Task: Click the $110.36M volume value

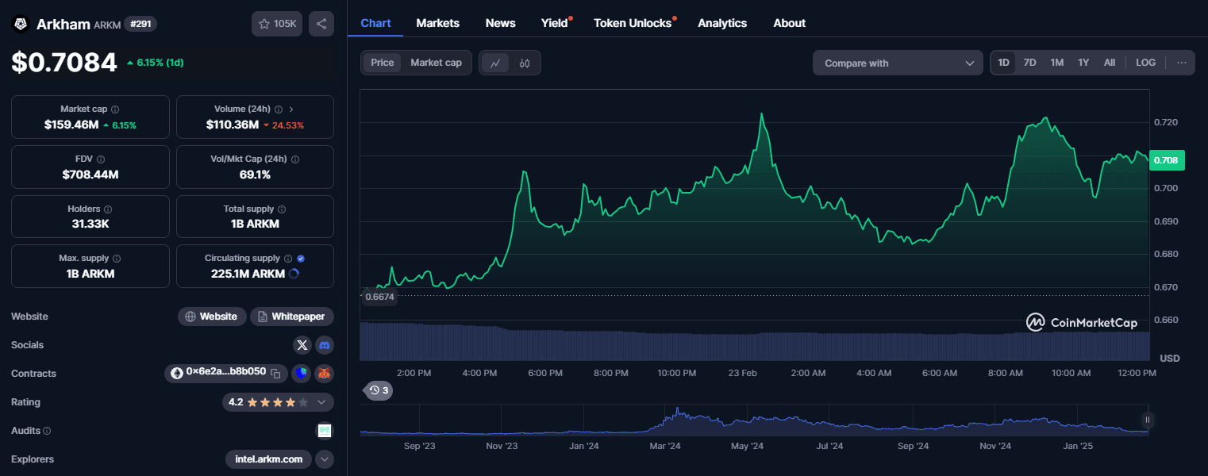Action: point(233,125)
